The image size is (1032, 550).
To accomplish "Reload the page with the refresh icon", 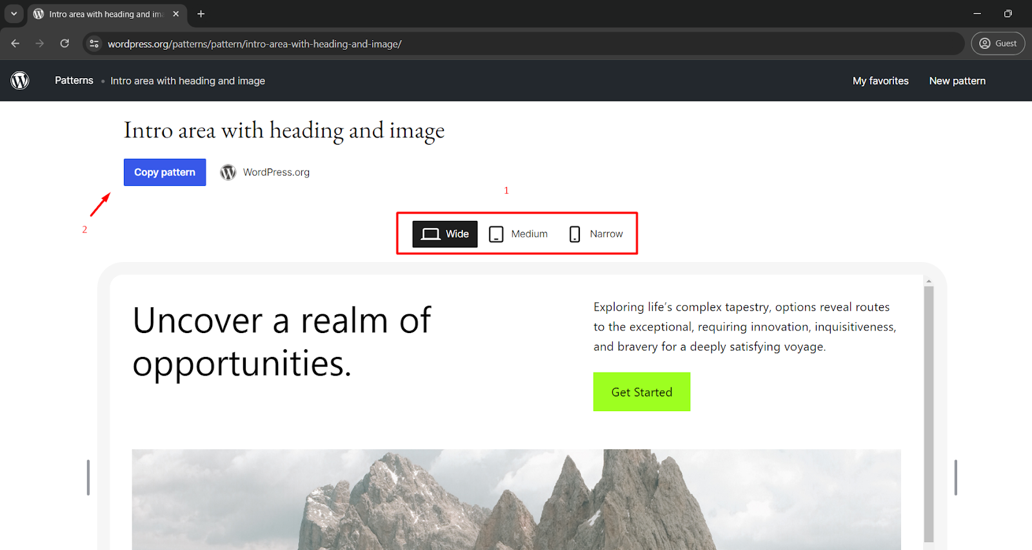I will (x=64, y=43).
